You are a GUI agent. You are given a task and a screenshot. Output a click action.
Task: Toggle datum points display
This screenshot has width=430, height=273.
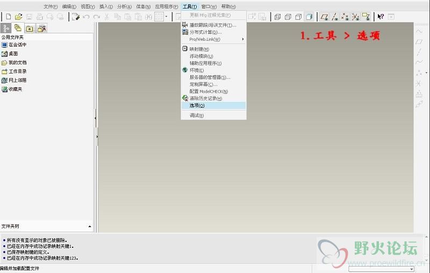point(345,17)
